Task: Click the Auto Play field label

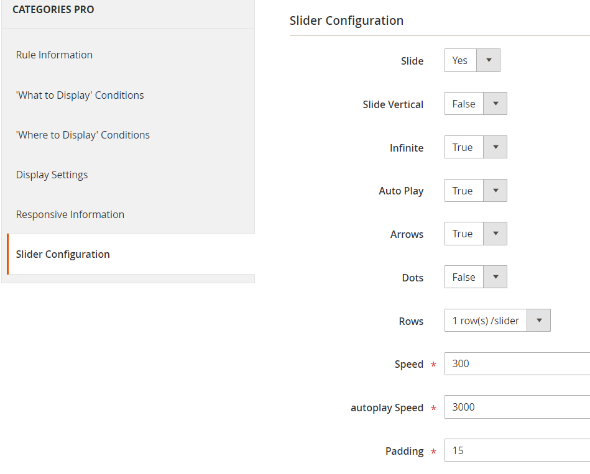Action: [401, 191]
